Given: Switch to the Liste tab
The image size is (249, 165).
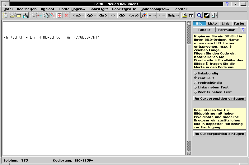Looking at the screenshot, I should [x=212, y=24].
